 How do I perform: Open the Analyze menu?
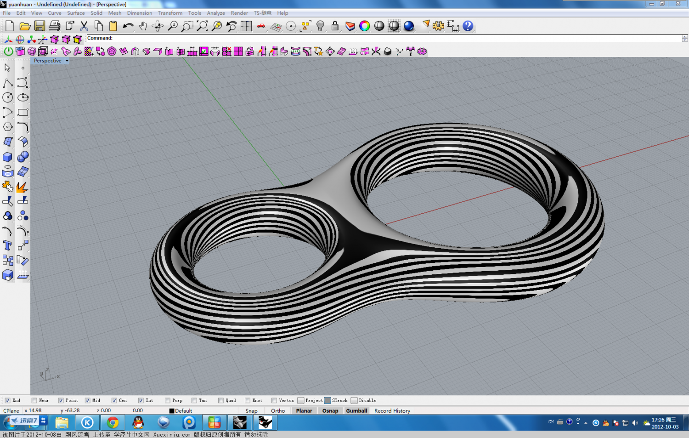[x=216, y=13]
